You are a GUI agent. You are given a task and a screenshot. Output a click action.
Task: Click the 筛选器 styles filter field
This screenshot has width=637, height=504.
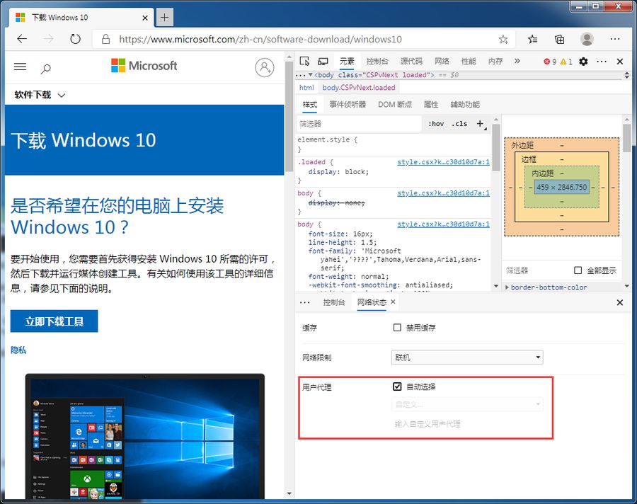(359, 124)
